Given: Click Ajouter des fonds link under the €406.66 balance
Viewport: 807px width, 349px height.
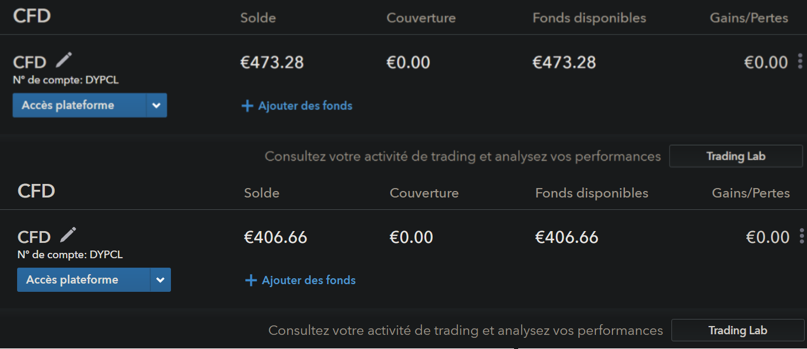Looking at the screenshot, I should pyautogui.click(x=301, y=281).
